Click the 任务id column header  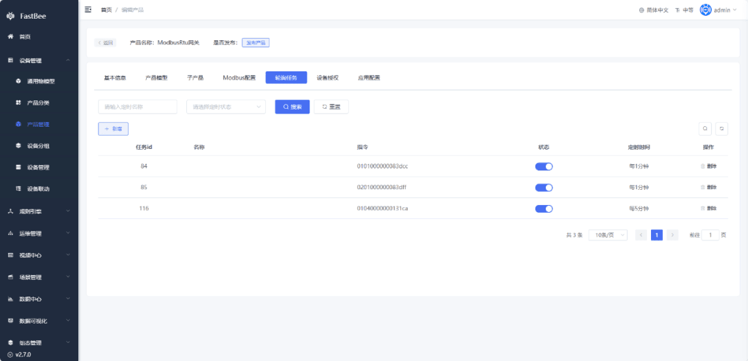144,147
